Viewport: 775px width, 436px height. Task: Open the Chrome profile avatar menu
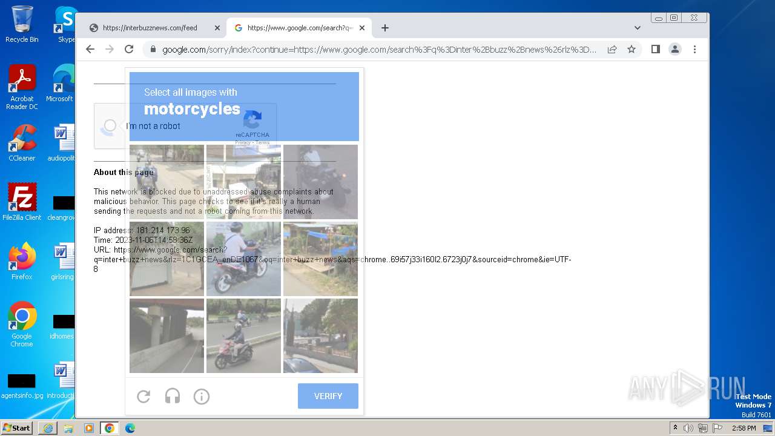point(675,49)
